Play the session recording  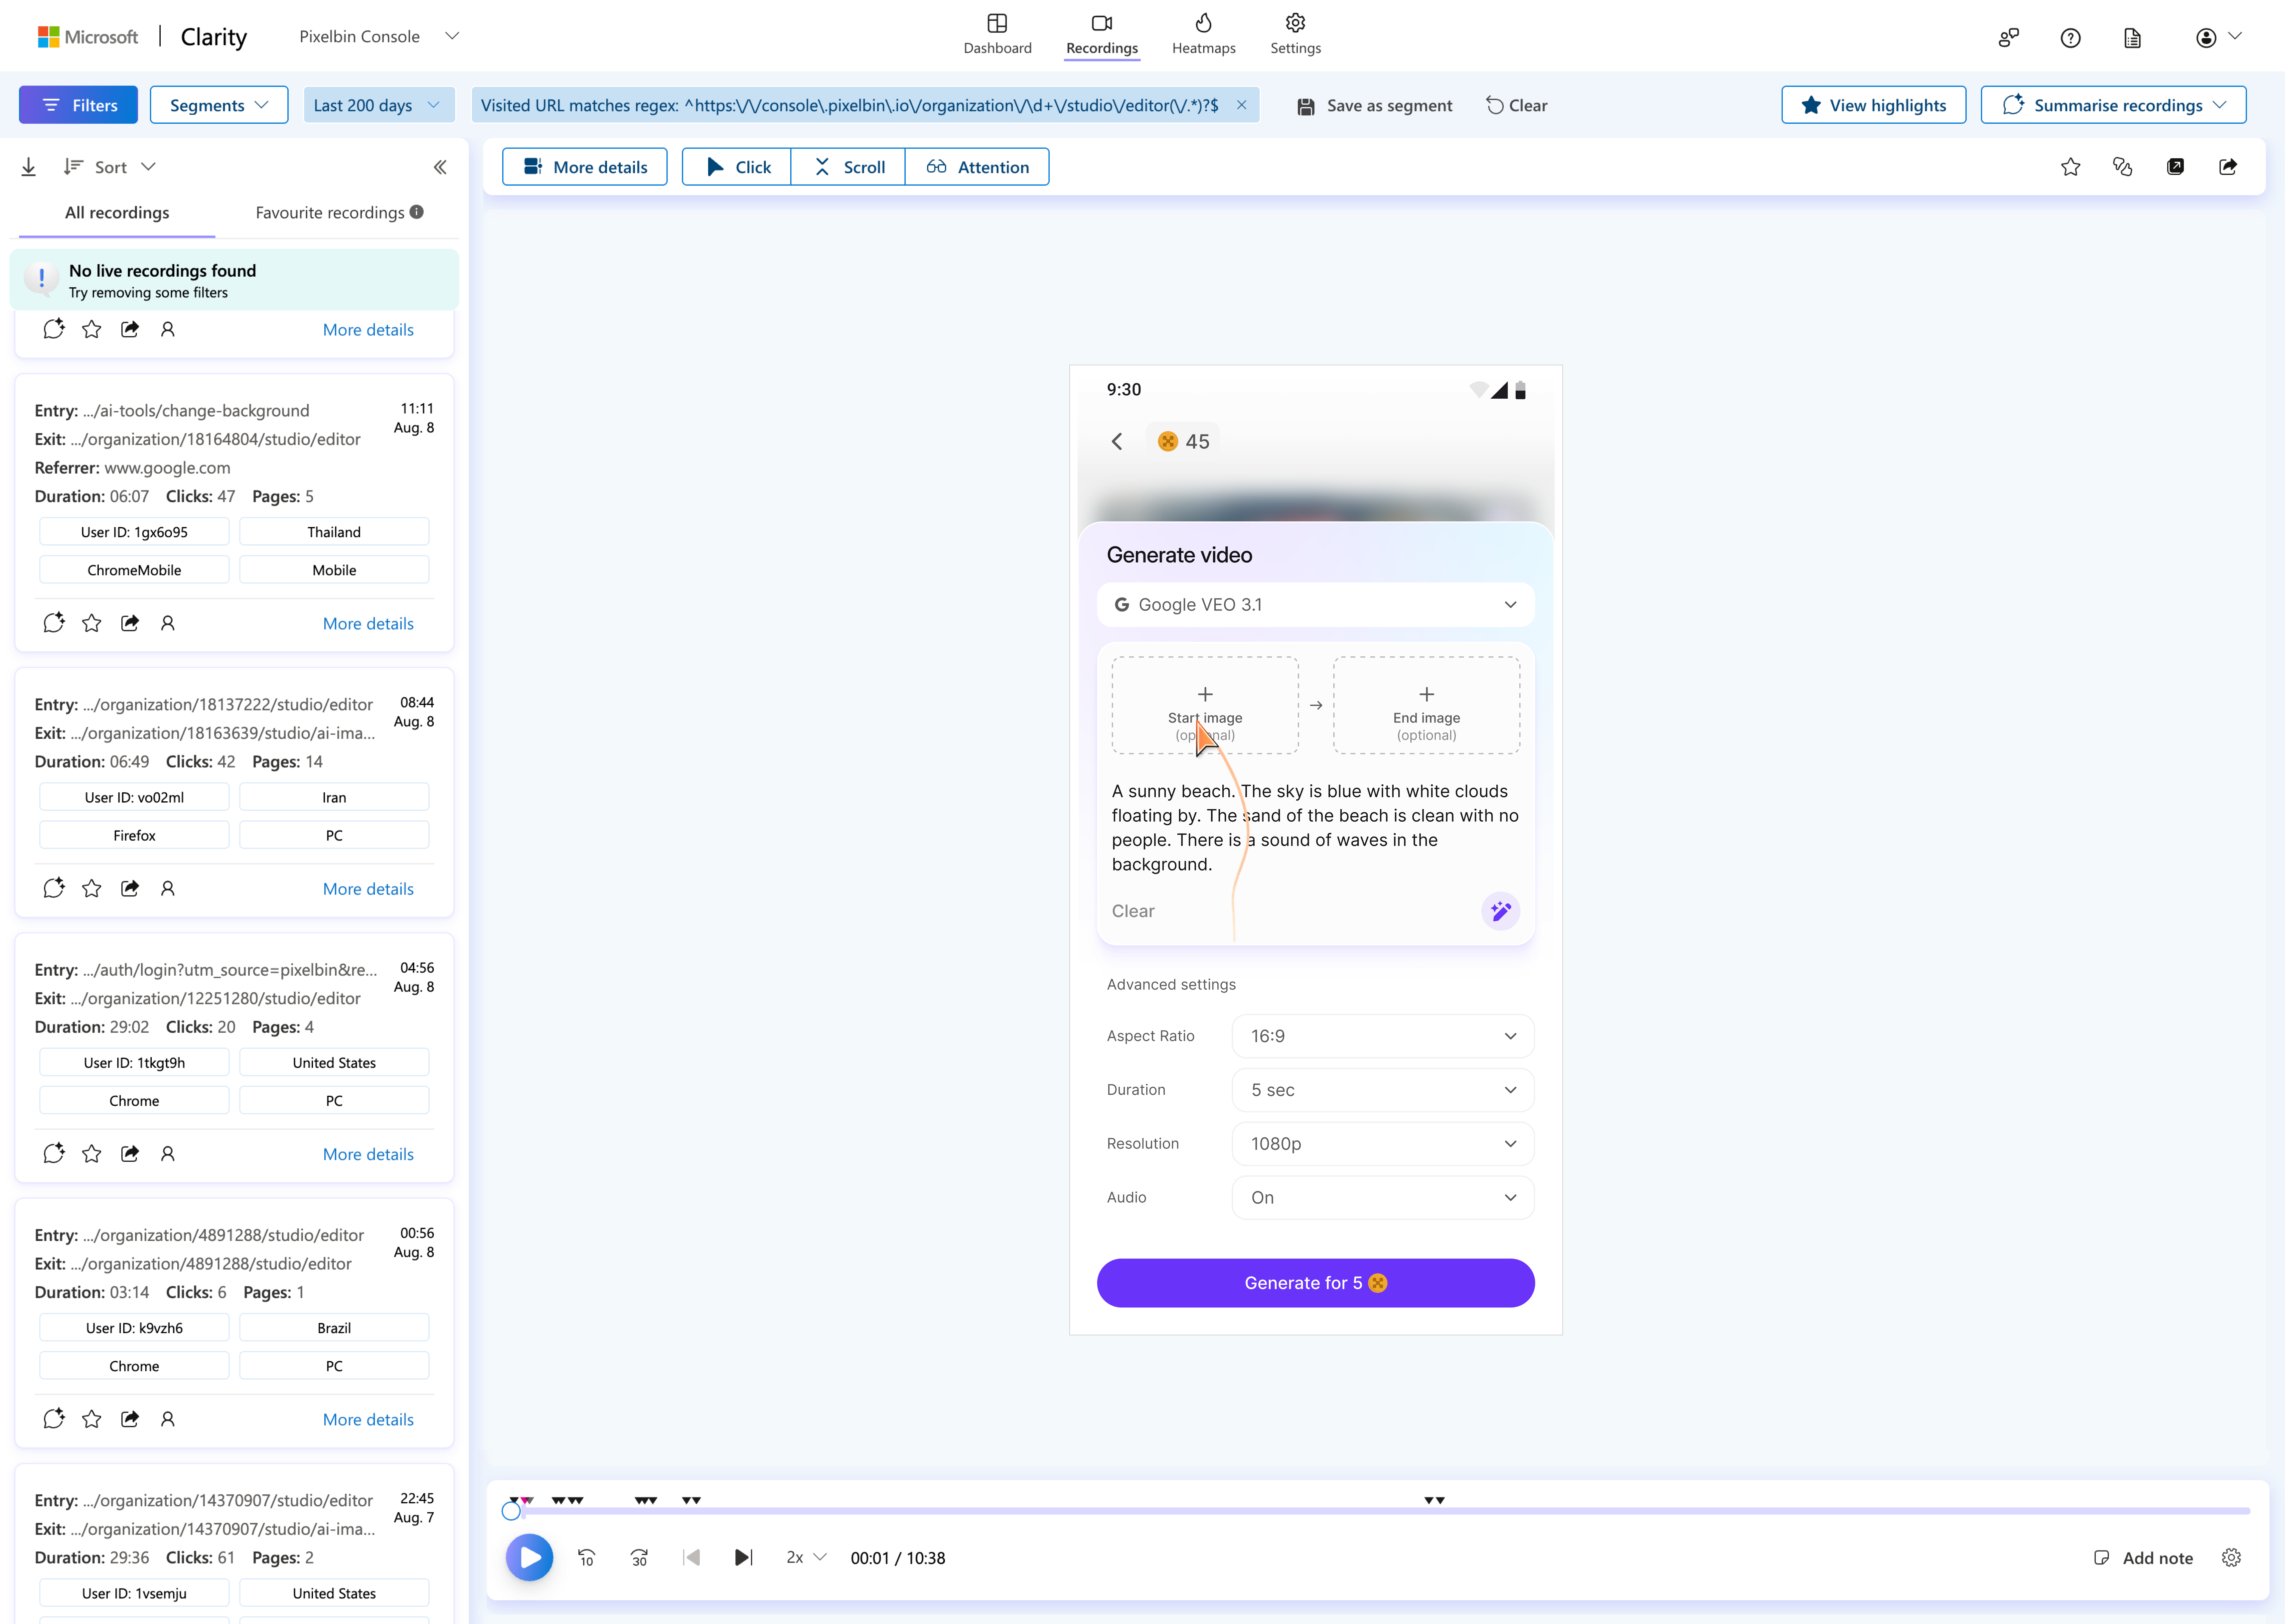click(529, 1557)
